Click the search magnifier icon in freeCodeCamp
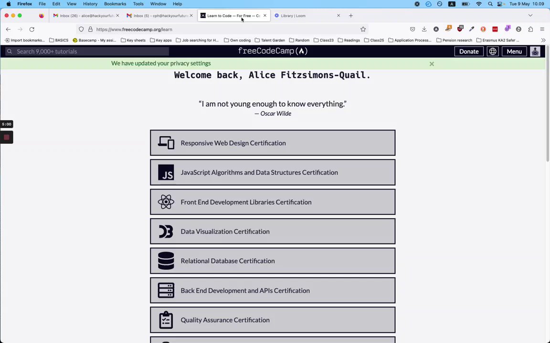This screenshot has height=343, width=550. 10,51
